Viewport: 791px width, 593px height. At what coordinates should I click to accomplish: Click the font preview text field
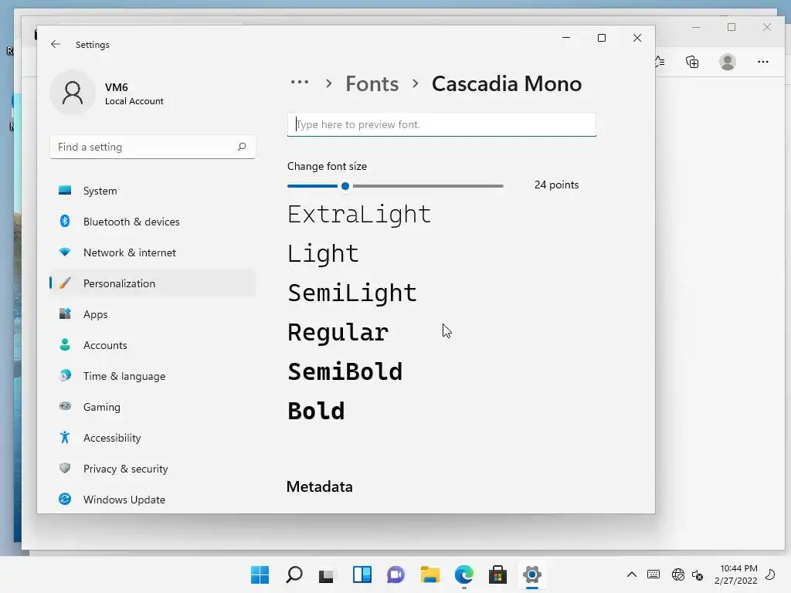pyautogui.click(x=441, y=124)
